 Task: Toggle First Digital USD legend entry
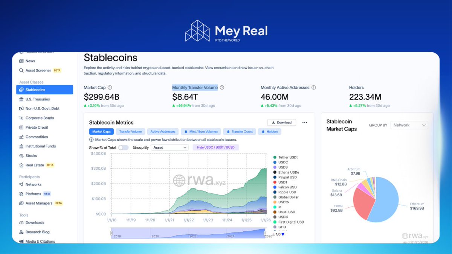(289, 222)
